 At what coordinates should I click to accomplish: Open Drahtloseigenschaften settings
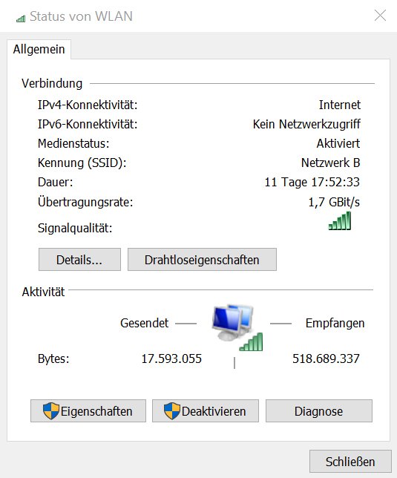coord(202,260)
